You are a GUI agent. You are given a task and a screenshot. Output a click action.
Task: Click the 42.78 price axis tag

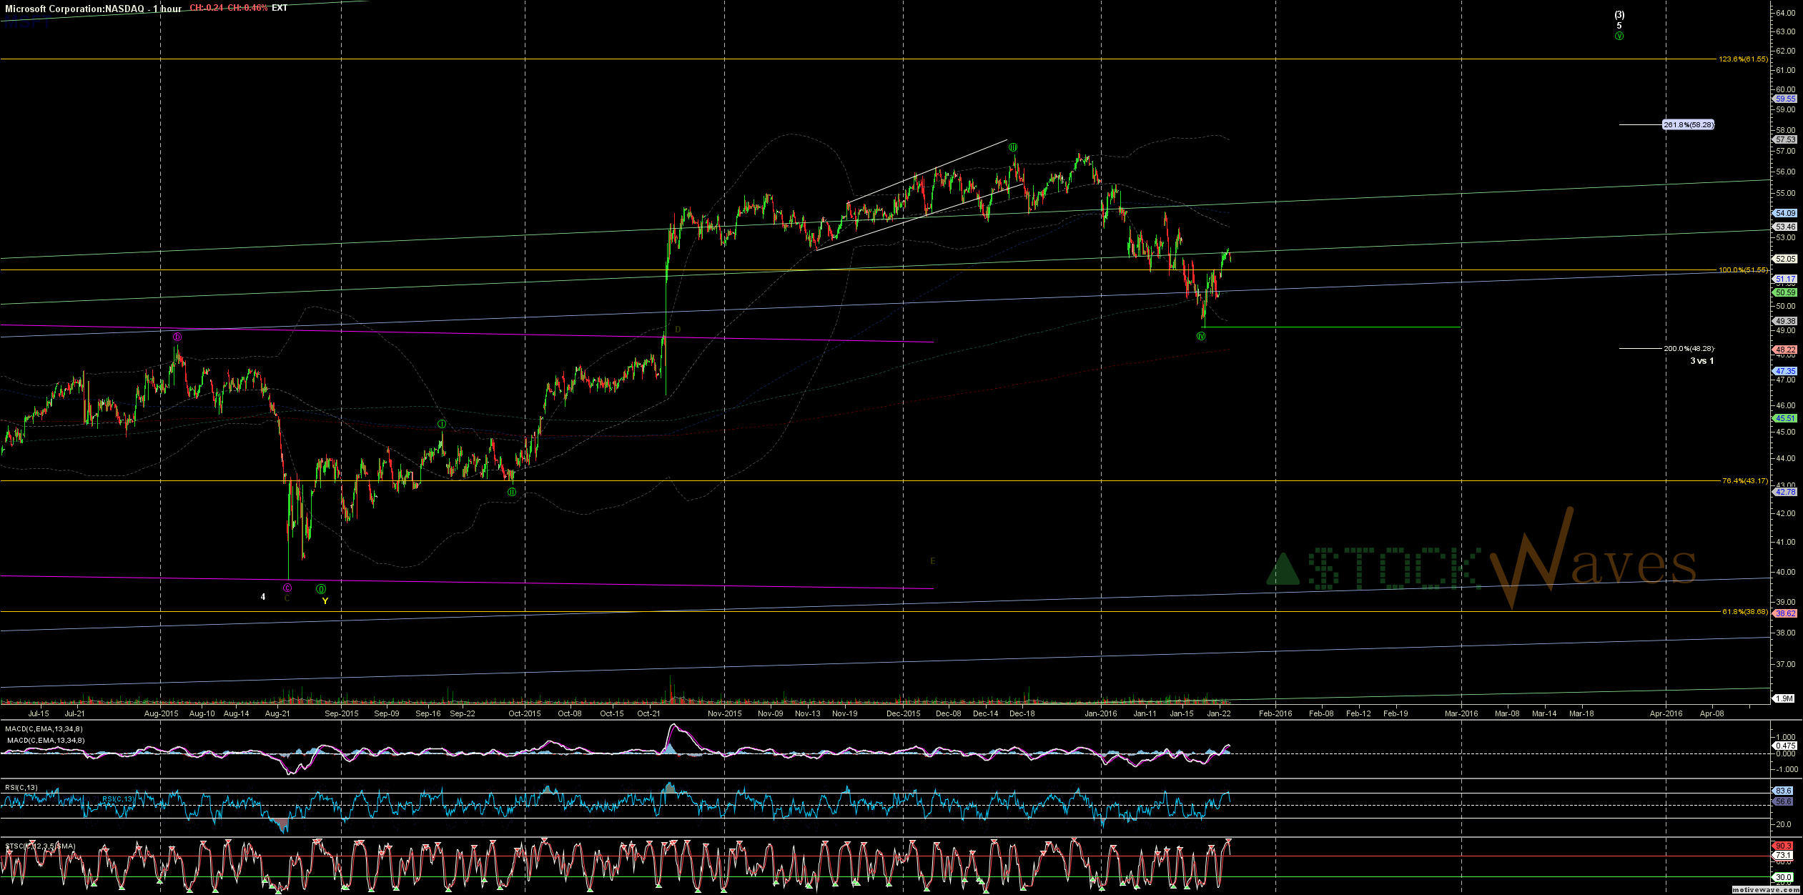pos(1785,492)
